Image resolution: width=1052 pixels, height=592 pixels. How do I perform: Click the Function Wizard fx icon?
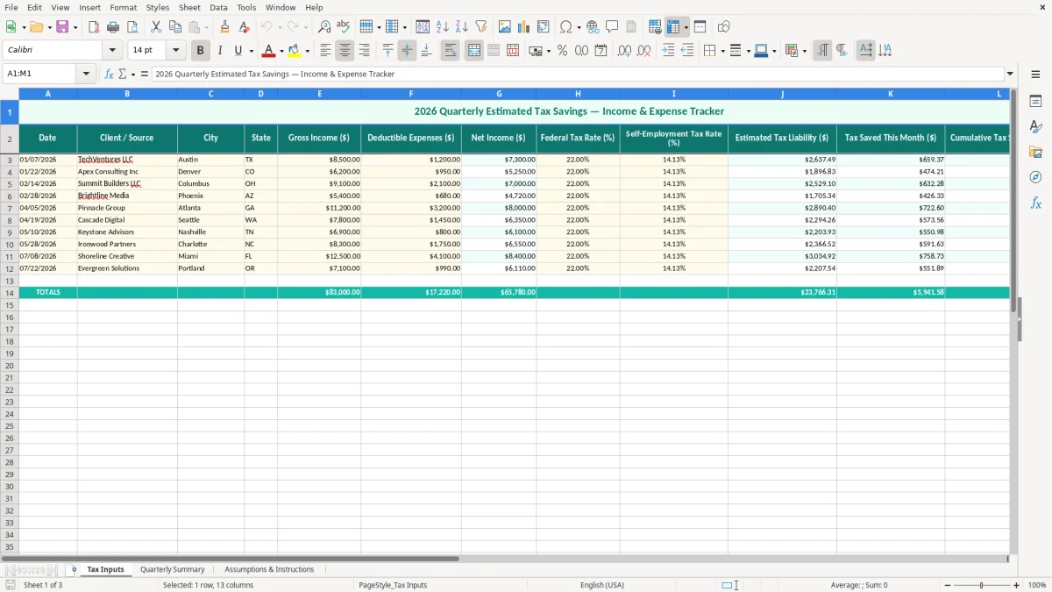click(109, 75)
